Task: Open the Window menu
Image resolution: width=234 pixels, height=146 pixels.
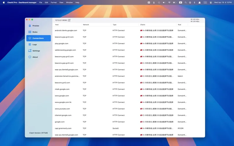Action: click(x=69, y=2)
